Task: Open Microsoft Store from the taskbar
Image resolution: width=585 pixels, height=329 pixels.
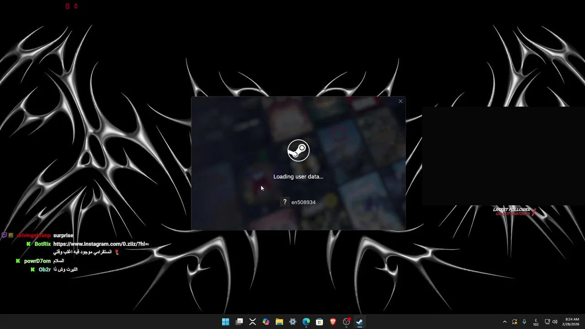Action: 319,322
